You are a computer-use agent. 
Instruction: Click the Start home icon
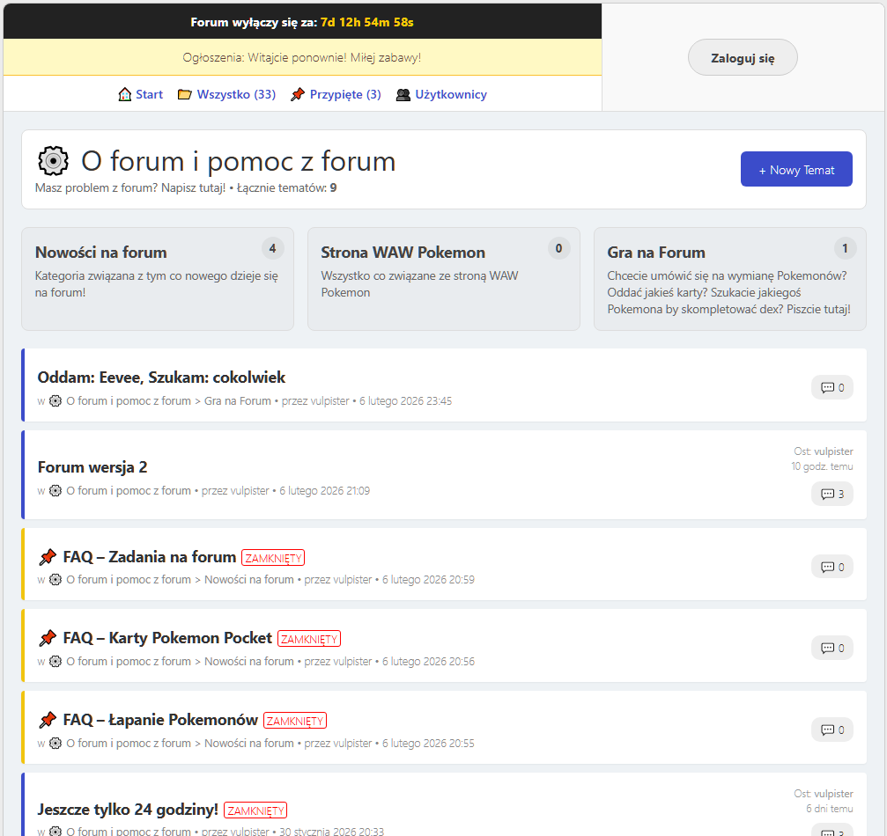(x=123, y=93)
